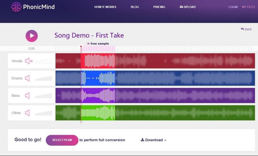Click the red playhead marker on timeline

[x=81, y=47]
